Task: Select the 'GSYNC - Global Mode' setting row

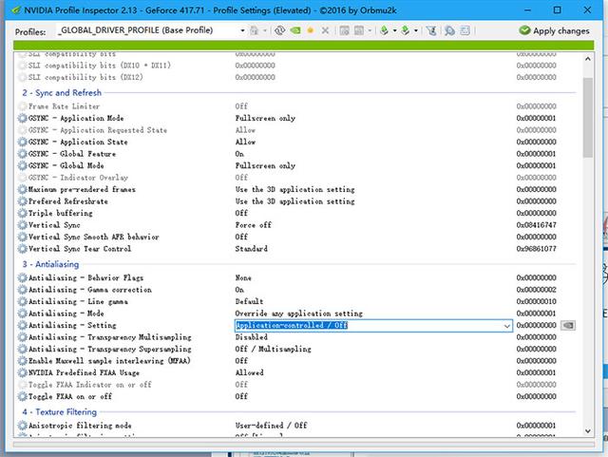Action: 298,165
